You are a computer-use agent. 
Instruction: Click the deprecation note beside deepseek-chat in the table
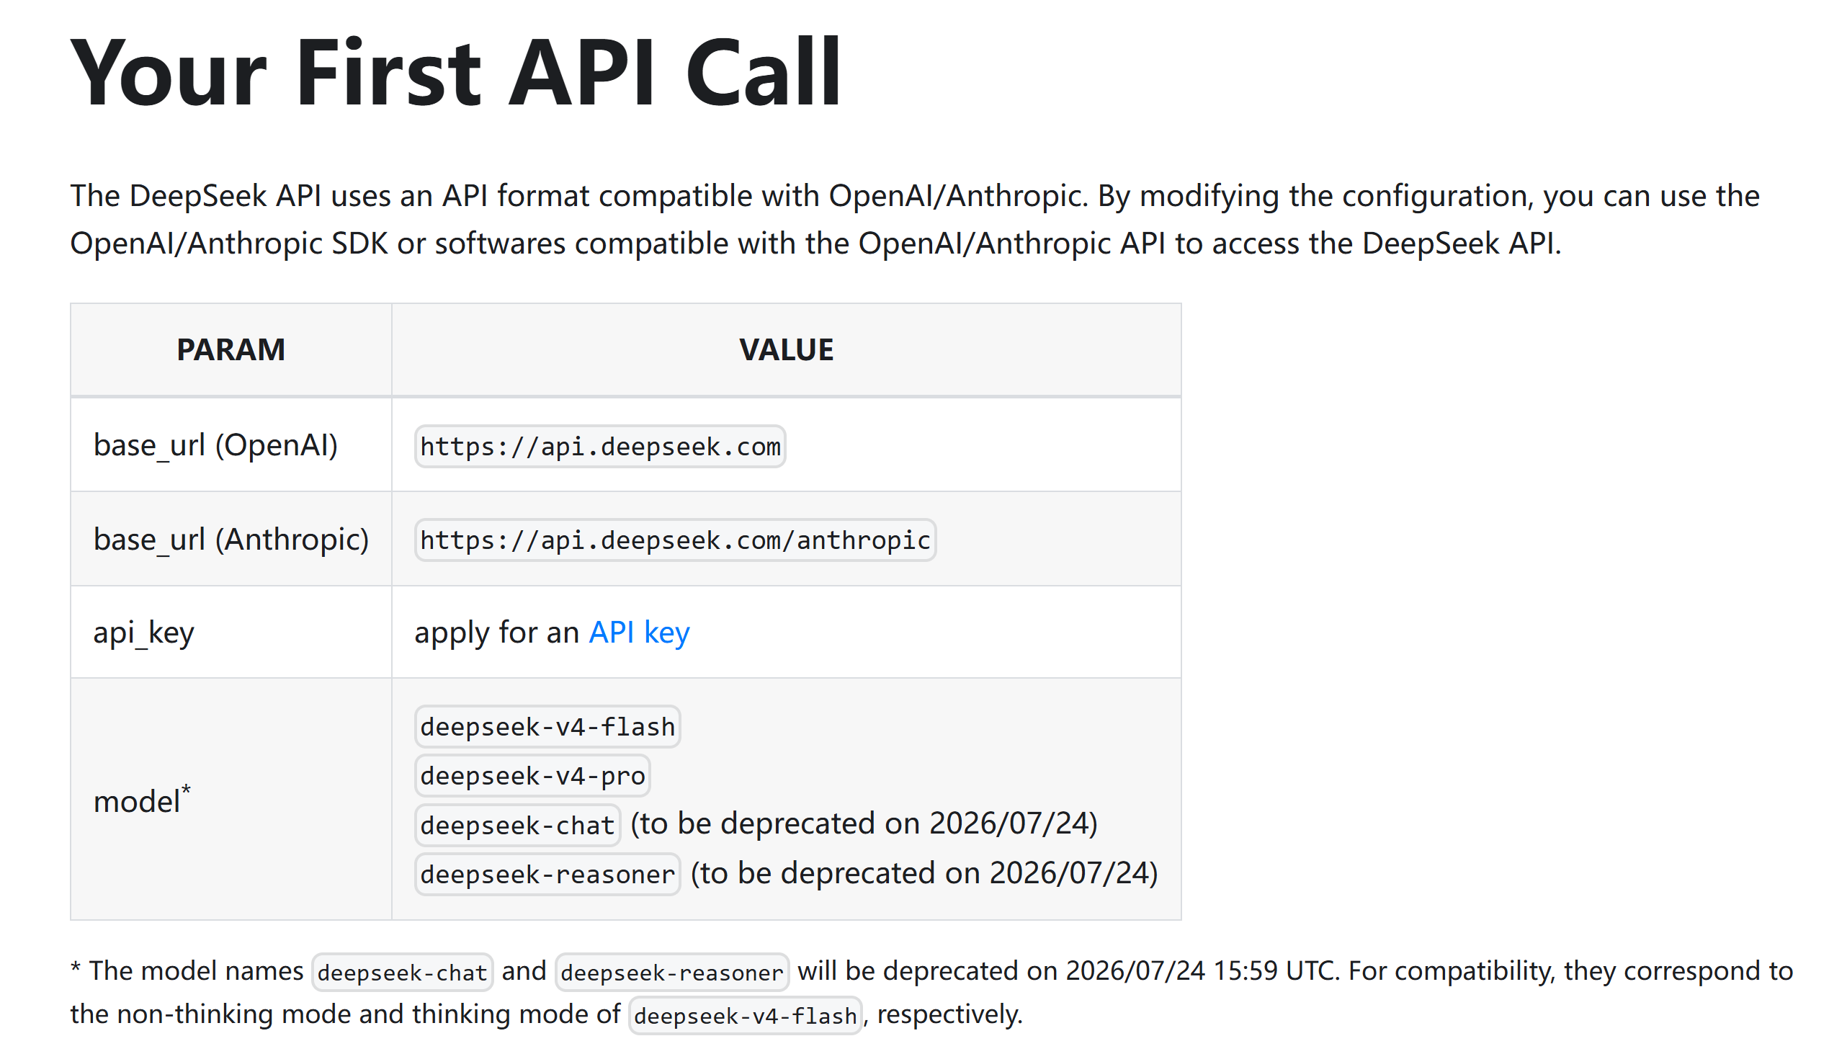pos(864,823)
